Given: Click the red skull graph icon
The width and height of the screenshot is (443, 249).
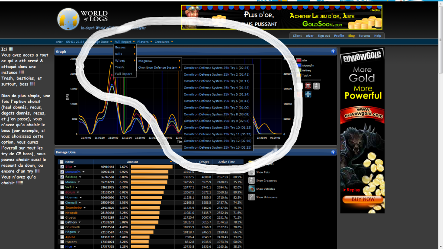Looking at the screenshot, I should pos(308,86).
